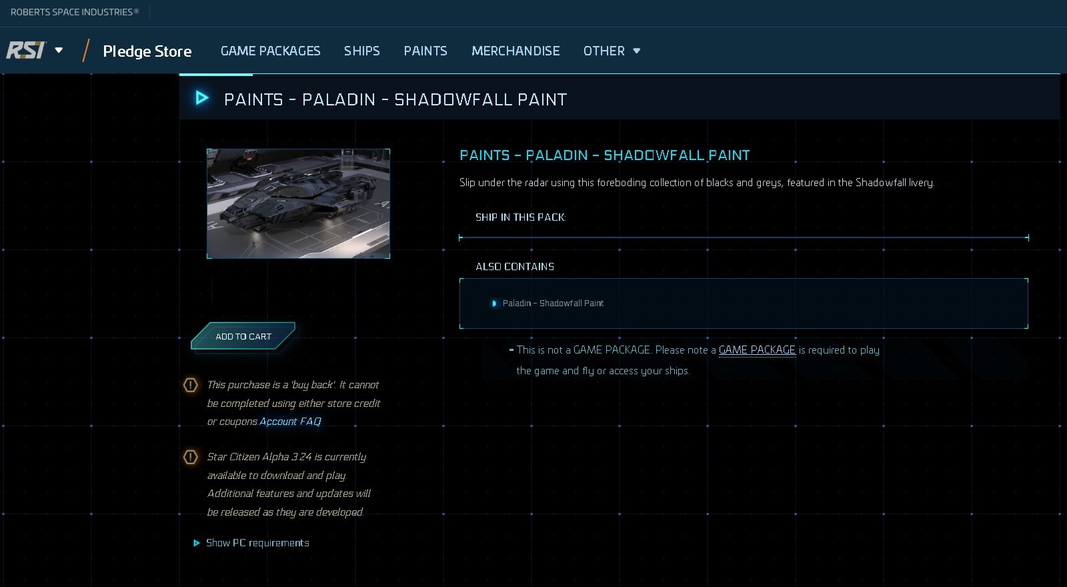
Task: Click the Alpha 3.24 notice warning icon
Action: [x=190, y=457]
